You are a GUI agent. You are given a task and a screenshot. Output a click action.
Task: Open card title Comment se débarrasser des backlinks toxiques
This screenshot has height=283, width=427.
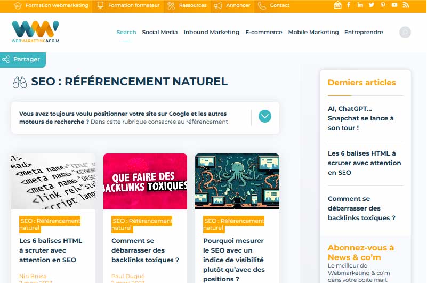[x=145, y=250]
